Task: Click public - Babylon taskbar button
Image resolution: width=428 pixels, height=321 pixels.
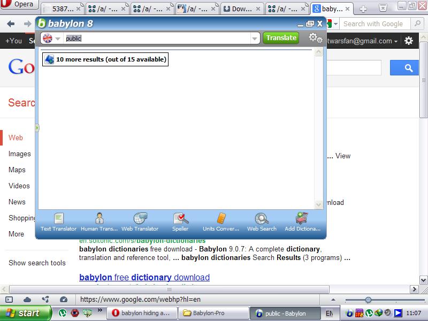Action: (x=285, y=313)
